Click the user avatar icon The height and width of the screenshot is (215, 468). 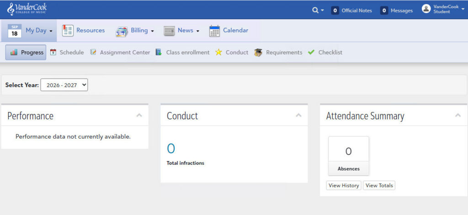tap(426, 9)
